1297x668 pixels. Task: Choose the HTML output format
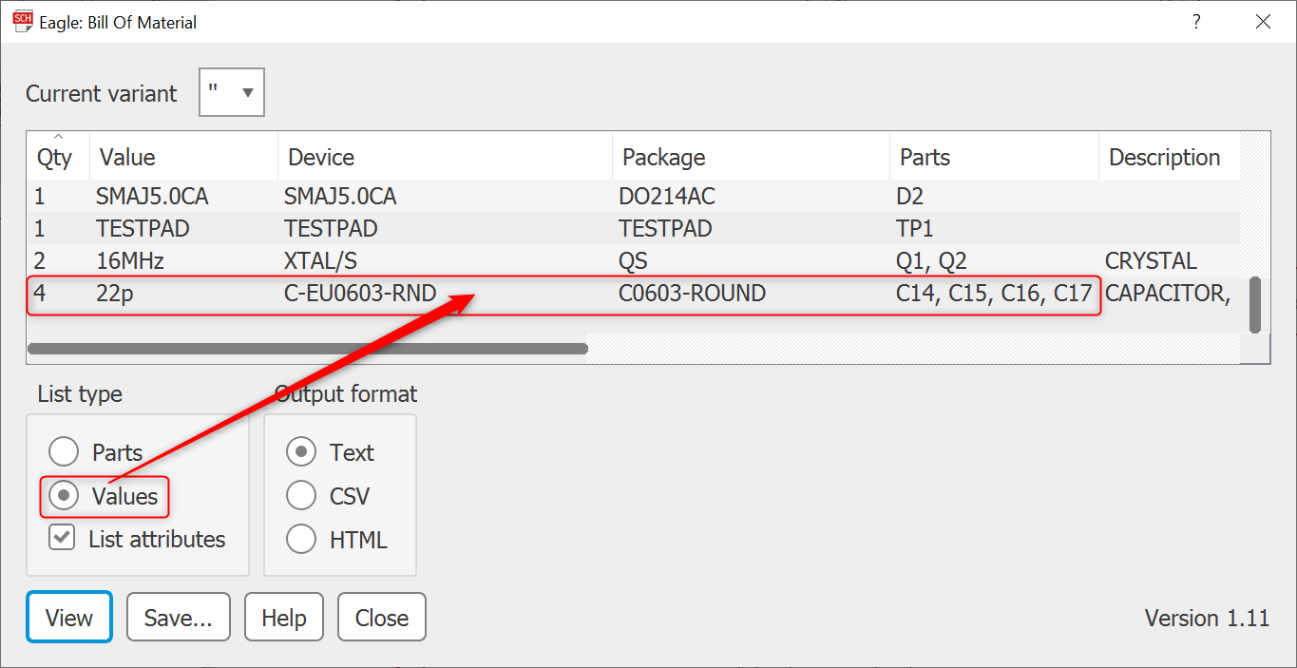[301, 540]
